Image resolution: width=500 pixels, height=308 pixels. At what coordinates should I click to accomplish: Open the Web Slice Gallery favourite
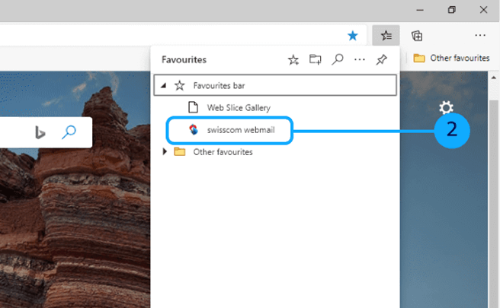[238, 108]
